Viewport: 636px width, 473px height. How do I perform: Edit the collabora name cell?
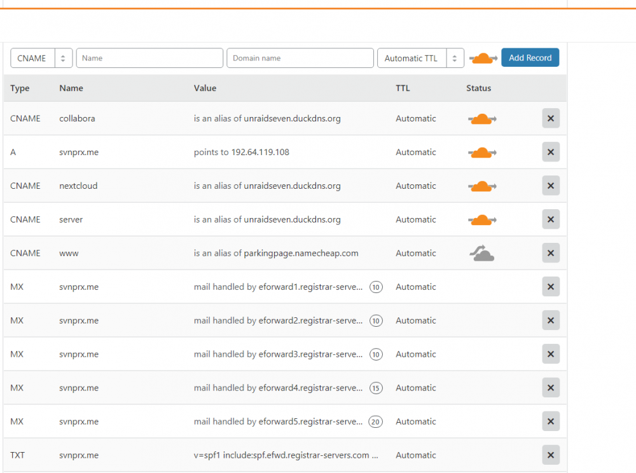click(x=77, y=118)
